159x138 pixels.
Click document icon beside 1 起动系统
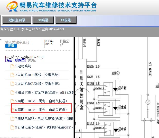coord(12,66)
